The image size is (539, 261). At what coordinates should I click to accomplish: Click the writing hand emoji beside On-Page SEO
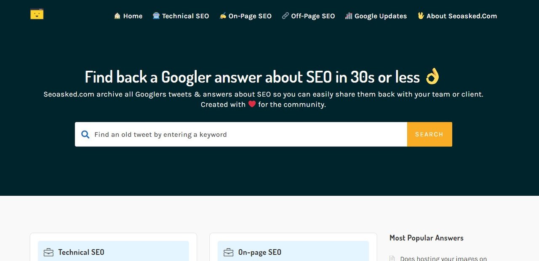coord(223,16)
